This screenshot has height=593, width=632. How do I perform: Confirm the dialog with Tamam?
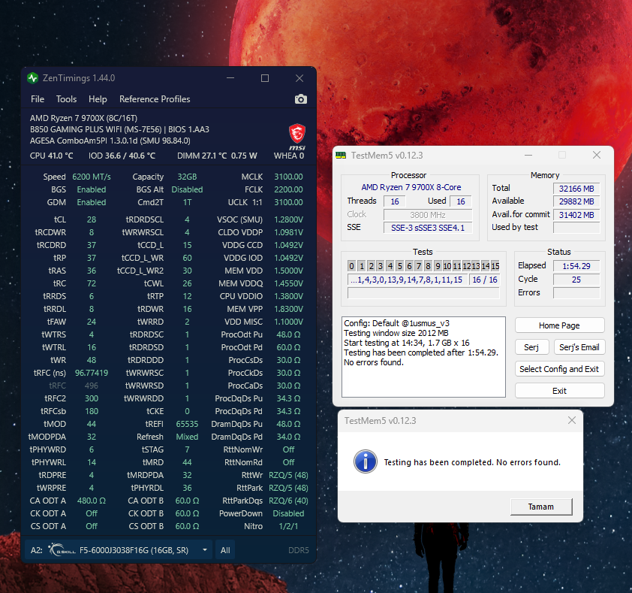pos(541,507)
